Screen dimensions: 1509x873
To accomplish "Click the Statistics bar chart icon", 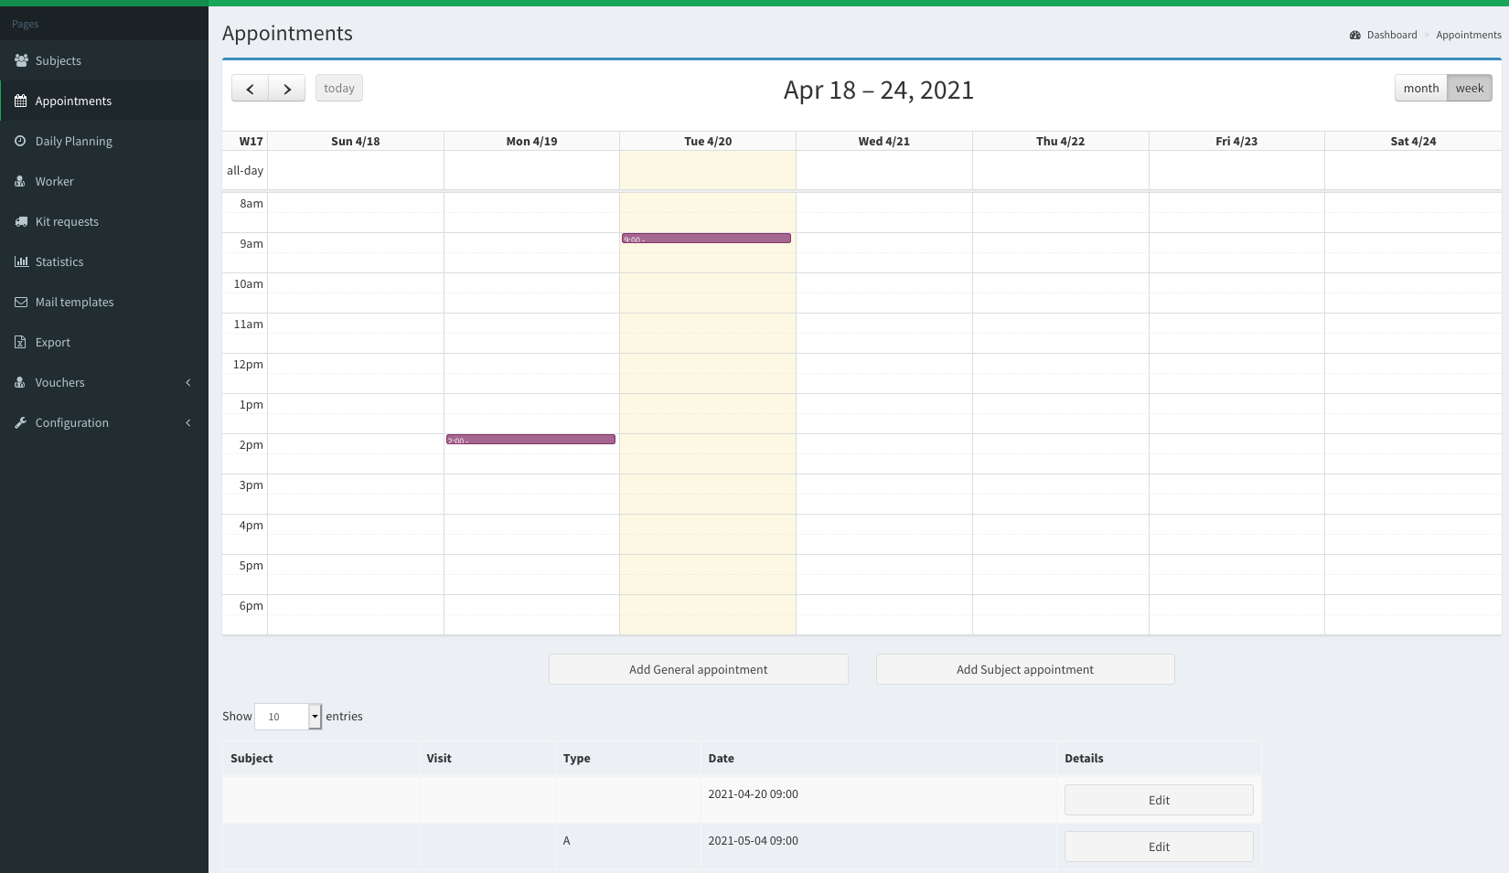I will coord(21,261).
